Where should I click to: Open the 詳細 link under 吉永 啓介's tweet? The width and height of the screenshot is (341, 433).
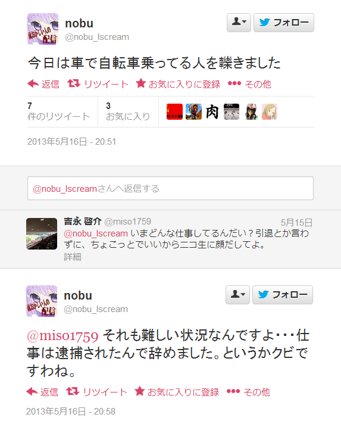pyautogui.click(x=73, y=257)
